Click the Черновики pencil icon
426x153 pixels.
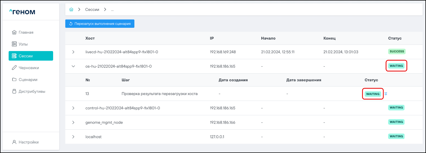[14, 68]
